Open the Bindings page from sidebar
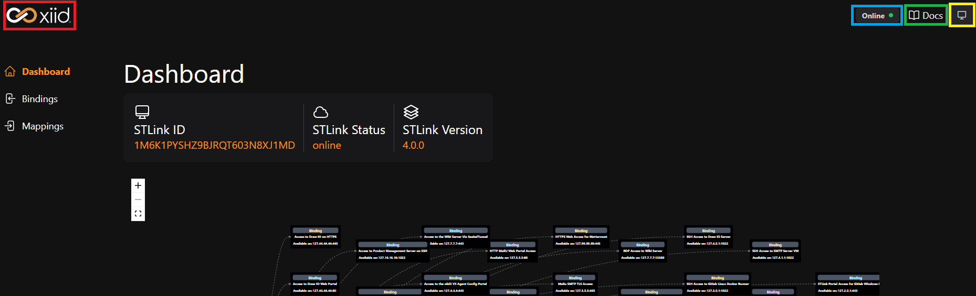 [39, 99]
